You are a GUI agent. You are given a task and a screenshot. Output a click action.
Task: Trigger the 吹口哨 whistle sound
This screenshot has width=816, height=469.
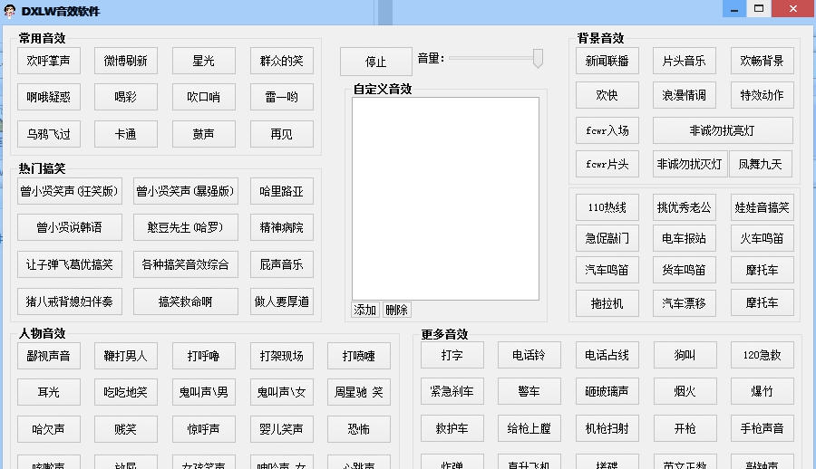[203, 97]
